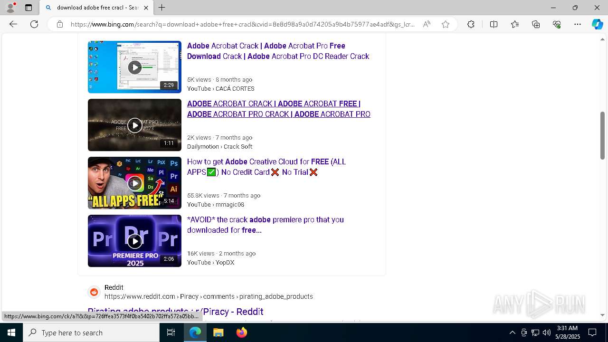Open Collections icon
This screenshot has height=342, width=608.
(x=536, y=24)
